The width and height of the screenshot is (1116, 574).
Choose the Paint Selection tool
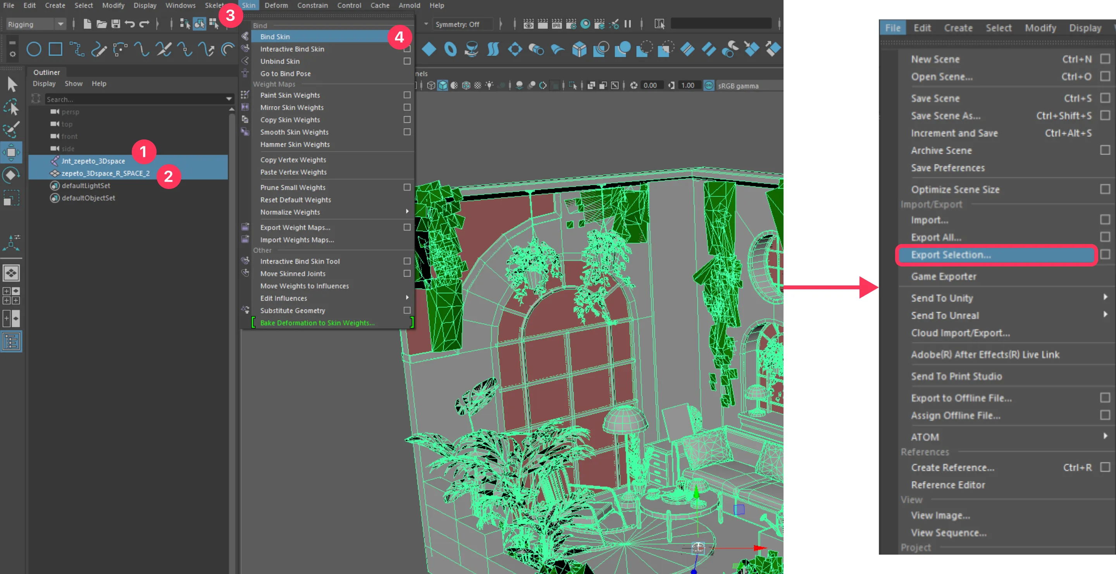tap(12, 129)
